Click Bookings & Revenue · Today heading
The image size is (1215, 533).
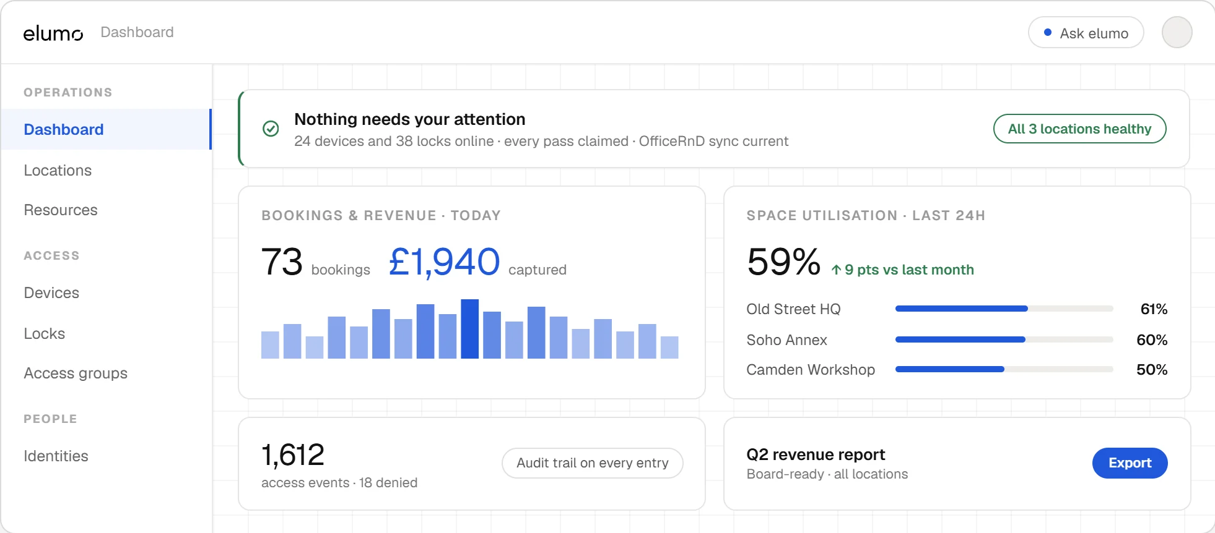pyautogui.click(x=381, y=215)
